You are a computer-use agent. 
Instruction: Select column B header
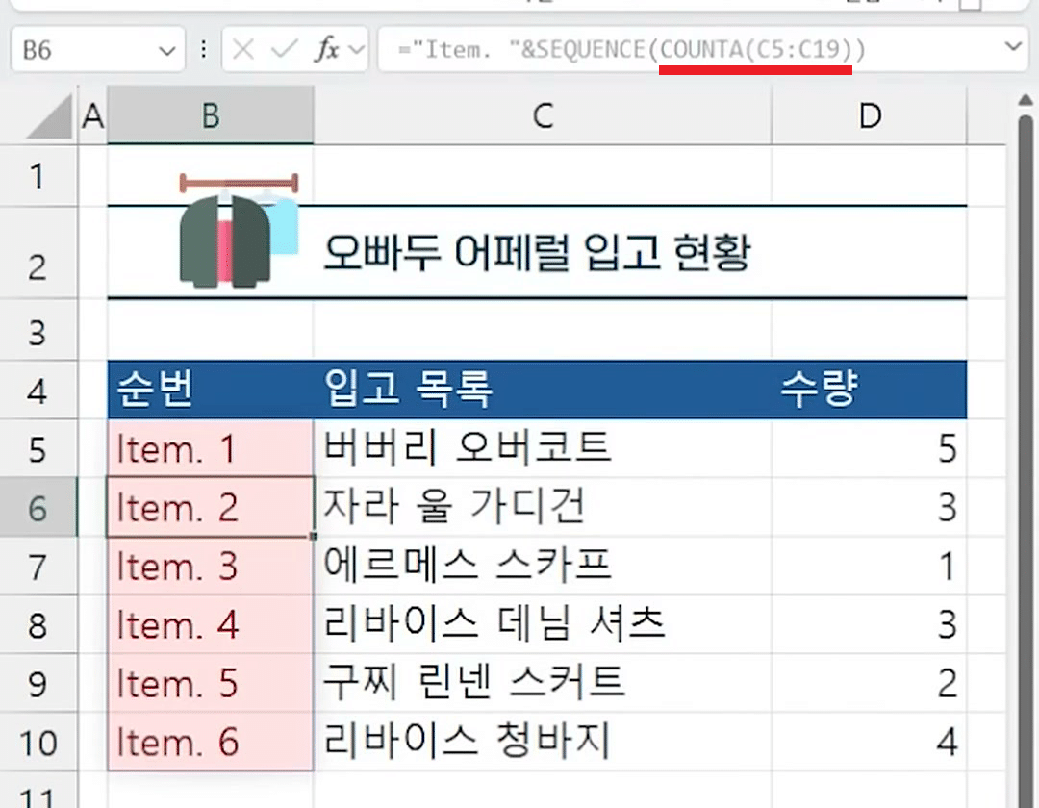click(x=210, y=115)
